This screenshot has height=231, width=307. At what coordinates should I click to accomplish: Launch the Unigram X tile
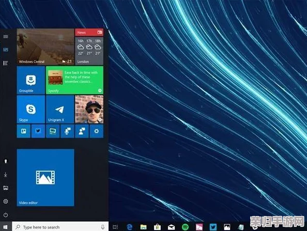60,109
